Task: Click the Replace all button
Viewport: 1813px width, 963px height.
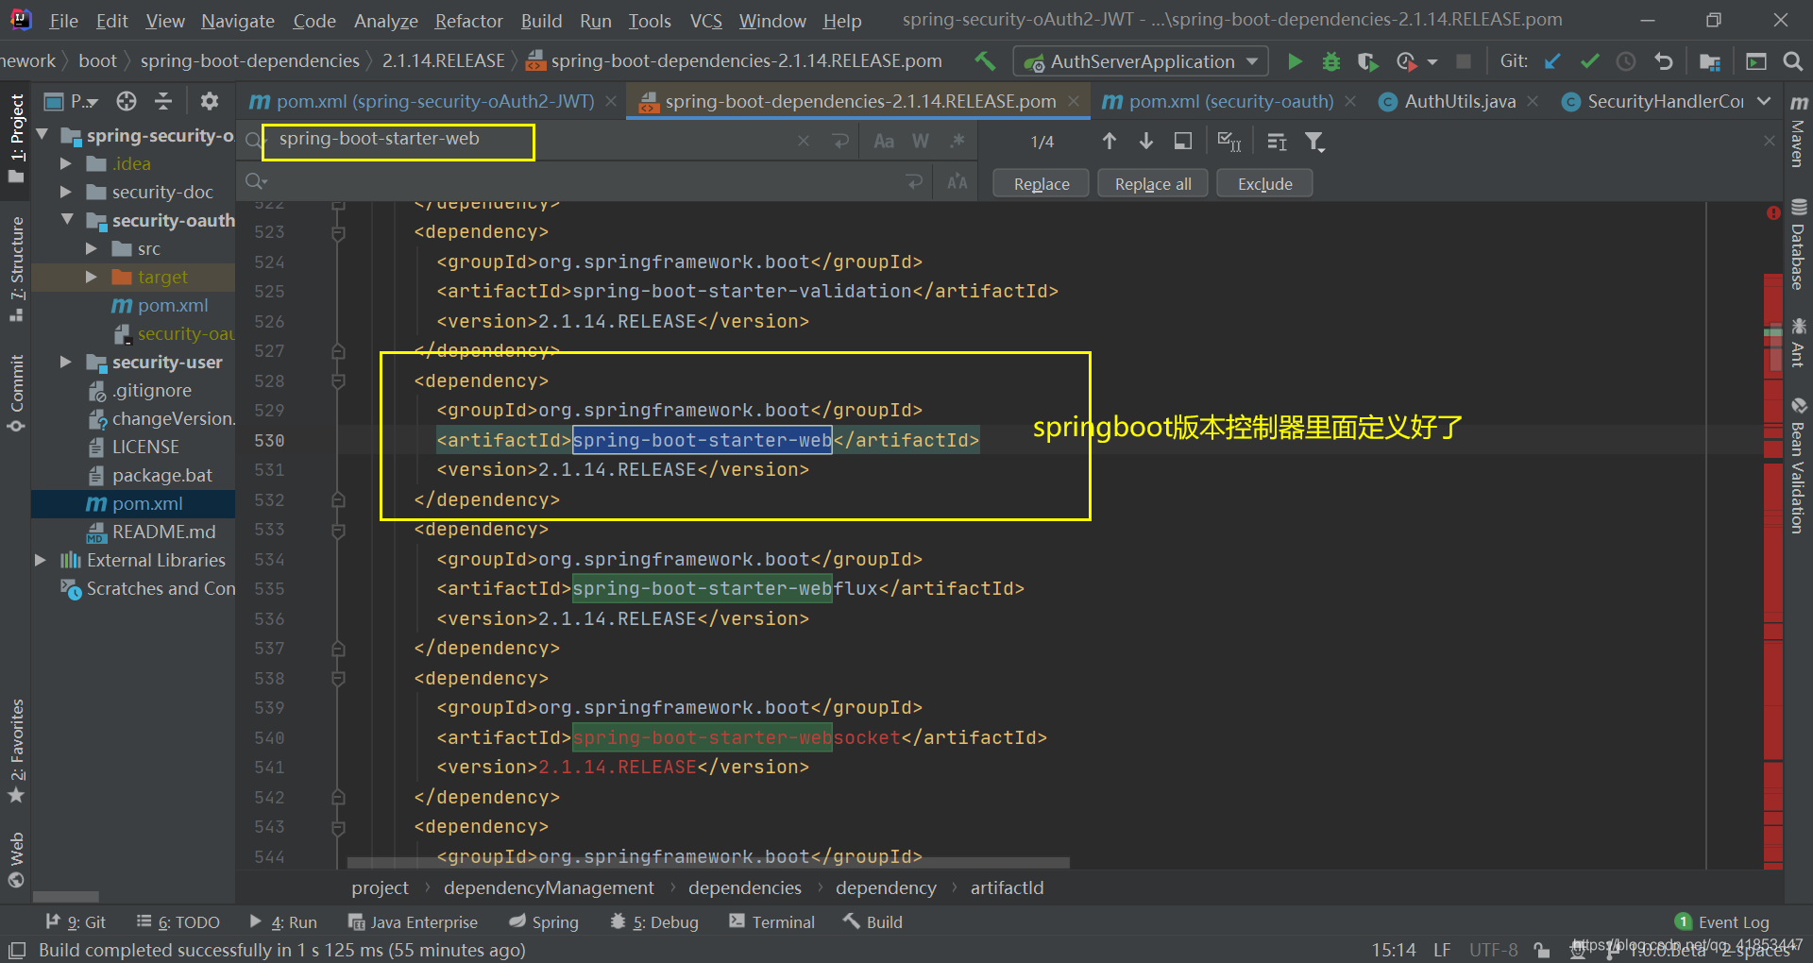Action: click(1153, 184)
